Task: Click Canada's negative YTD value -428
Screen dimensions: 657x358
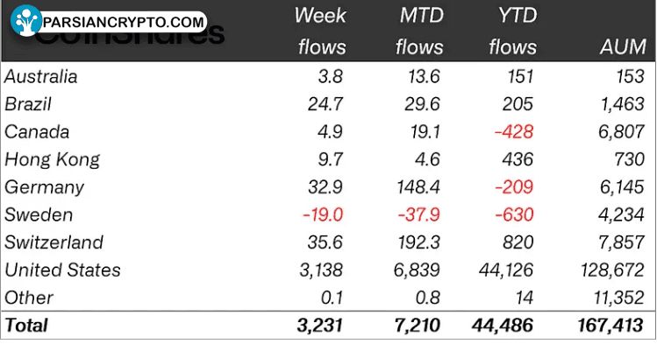Action: 514,132
